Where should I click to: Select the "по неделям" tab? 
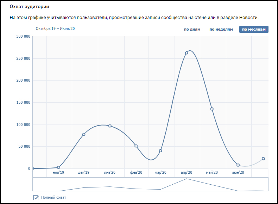click(x=221, y=29)
